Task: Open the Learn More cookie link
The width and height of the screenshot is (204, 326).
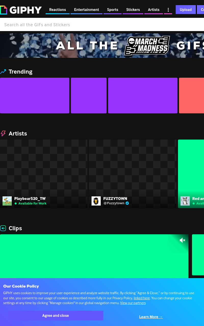Action: 151,317
